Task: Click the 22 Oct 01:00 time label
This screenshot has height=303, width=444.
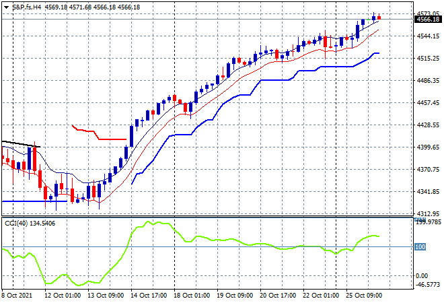Action: tap(321, 296)
